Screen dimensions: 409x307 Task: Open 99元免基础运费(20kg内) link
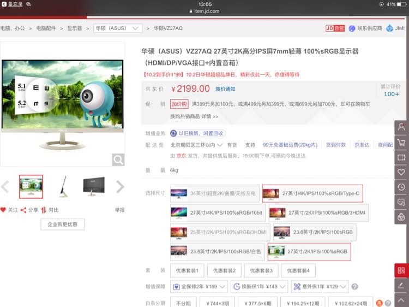290,145
